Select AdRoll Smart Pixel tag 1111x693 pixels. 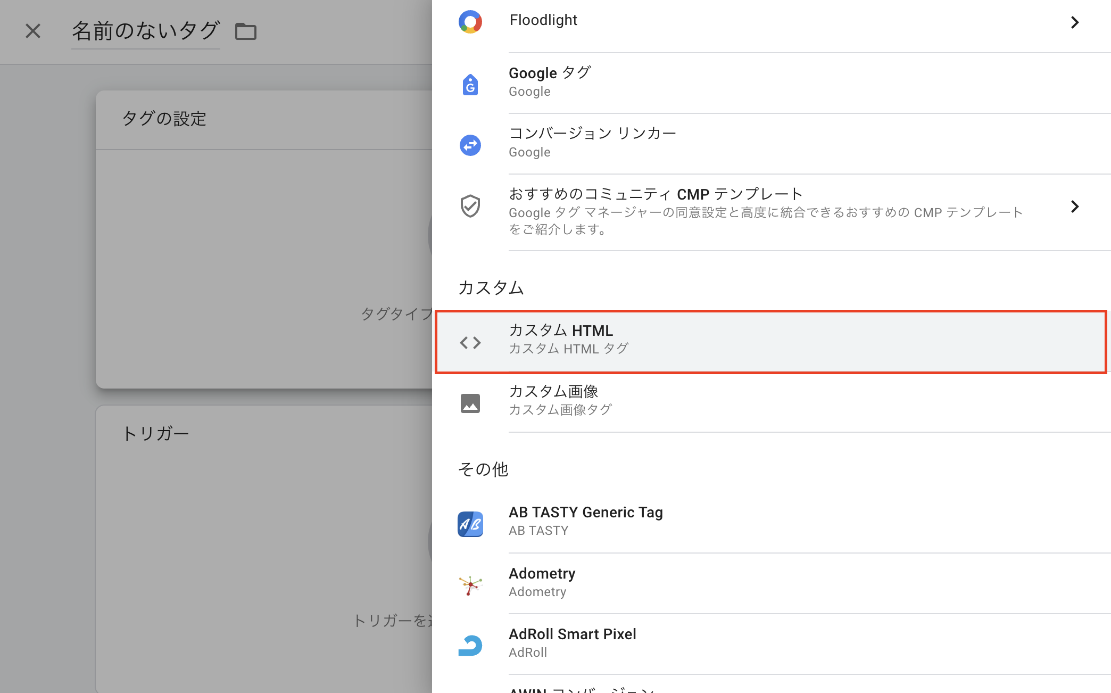(772, 644)
